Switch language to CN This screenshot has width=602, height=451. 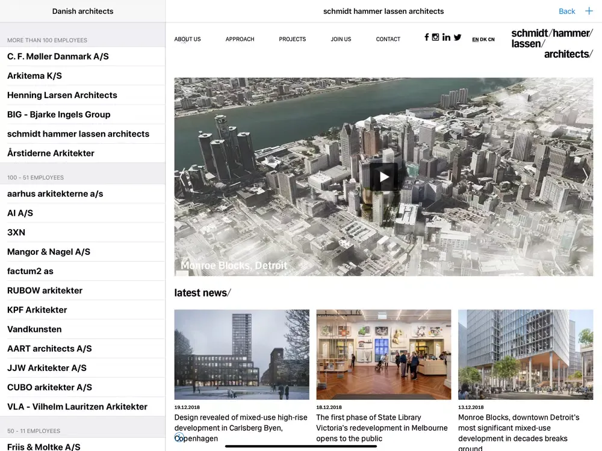(491, 40)
